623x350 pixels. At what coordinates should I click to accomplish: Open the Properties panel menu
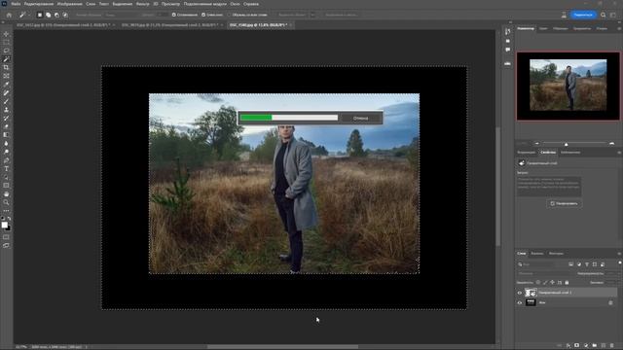pos(619,153)
